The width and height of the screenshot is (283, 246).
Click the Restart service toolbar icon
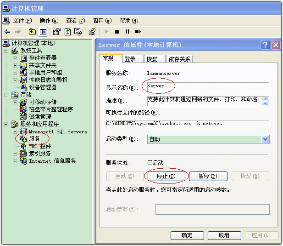click(138, 32)
